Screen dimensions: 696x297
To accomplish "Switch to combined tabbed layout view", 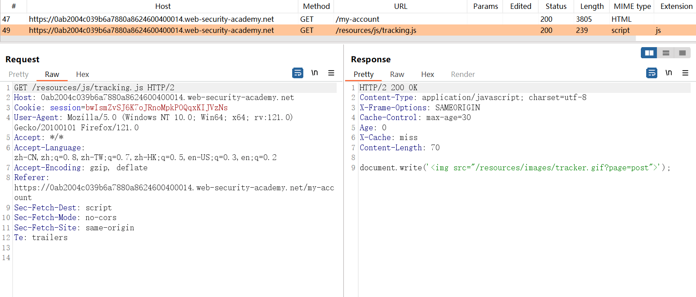I will click(682, 53).
